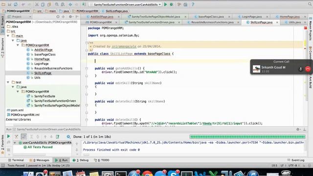Run configuration with green play toolbar button
Screen dimensions: 313x176
click(x=165, y=4)
